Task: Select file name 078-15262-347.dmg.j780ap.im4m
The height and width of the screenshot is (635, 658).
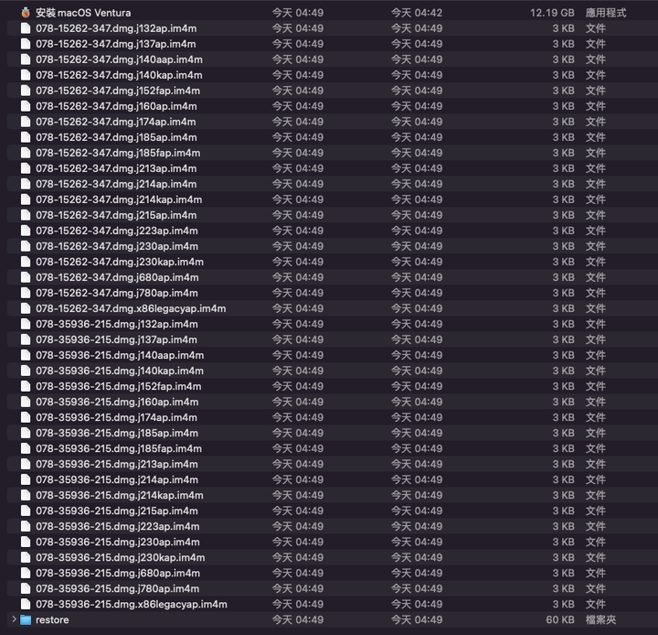Action: 117,293
